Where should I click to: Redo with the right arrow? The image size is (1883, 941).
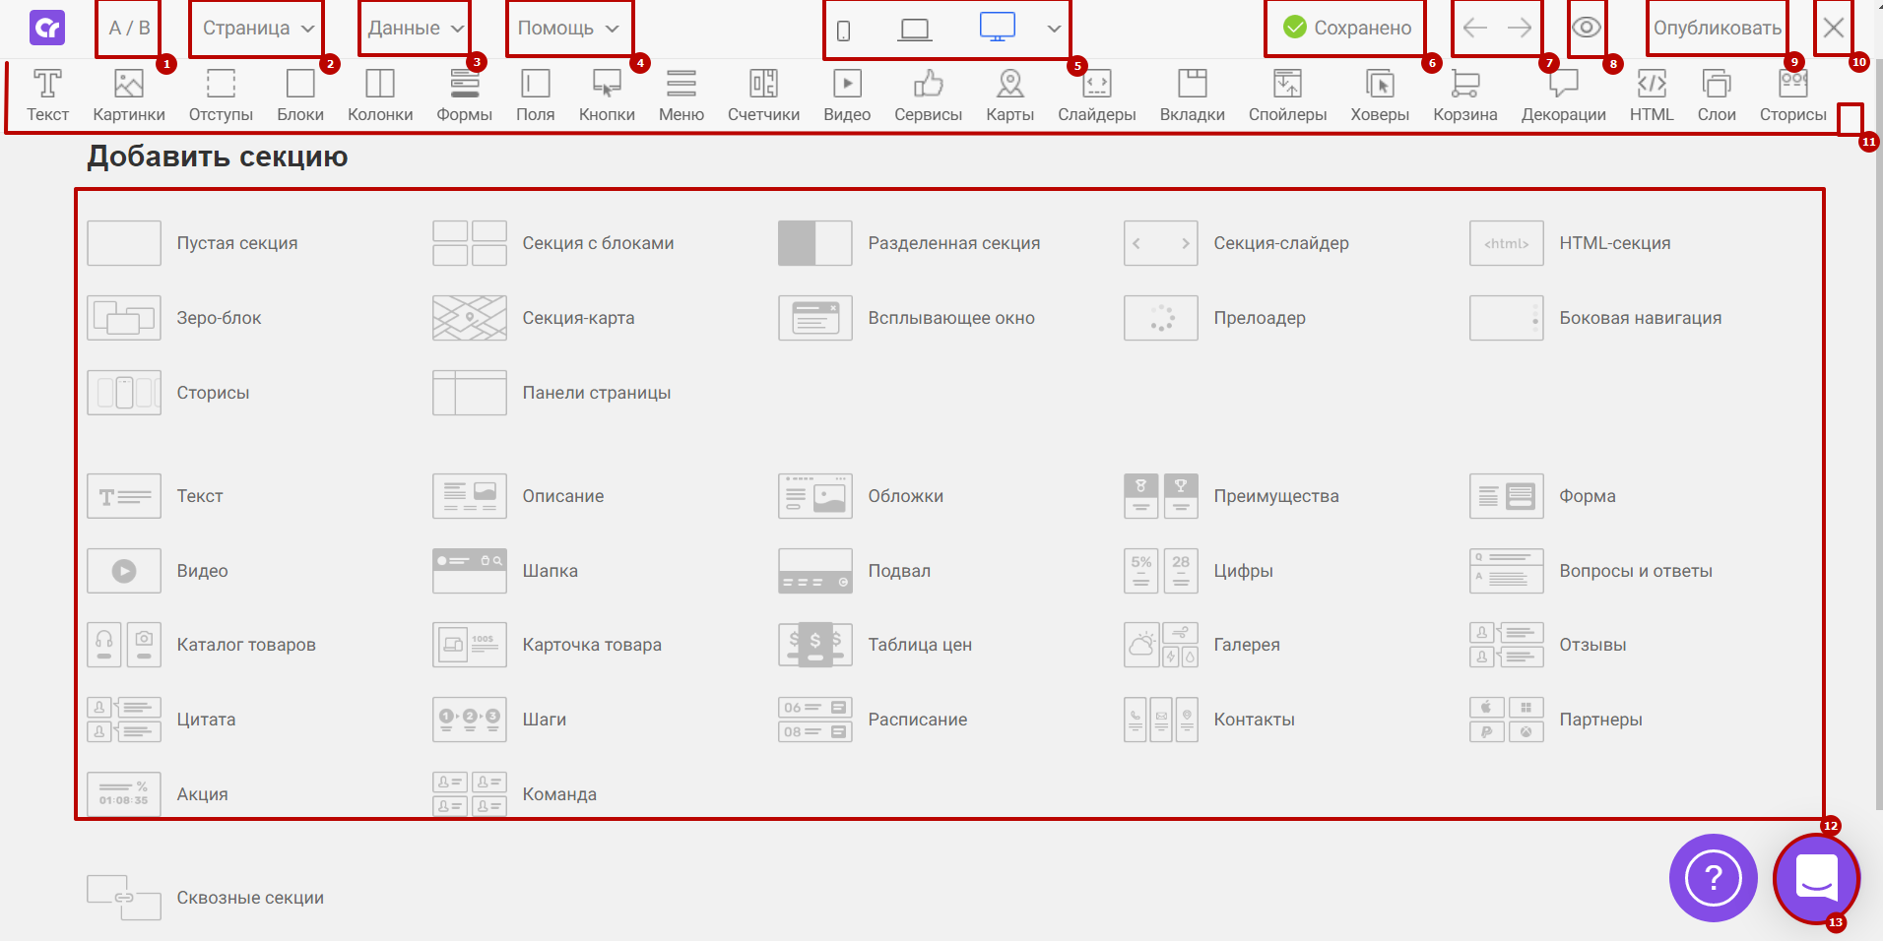(x=1520, y=28)
